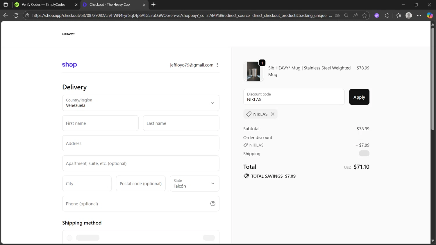
Task: Open browser Settings and more menu
Action: (419, 15)
